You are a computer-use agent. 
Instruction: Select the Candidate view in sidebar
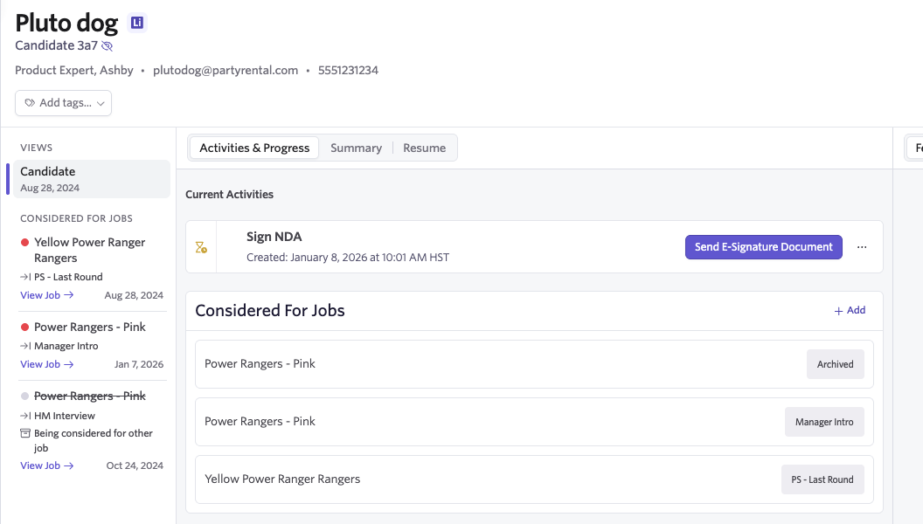pos(91,179)
